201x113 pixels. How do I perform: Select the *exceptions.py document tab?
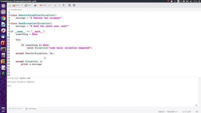16,10
